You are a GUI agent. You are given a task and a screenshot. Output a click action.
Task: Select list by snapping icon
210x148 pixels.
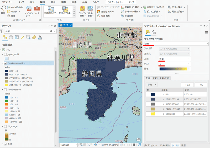coord(28,37)
